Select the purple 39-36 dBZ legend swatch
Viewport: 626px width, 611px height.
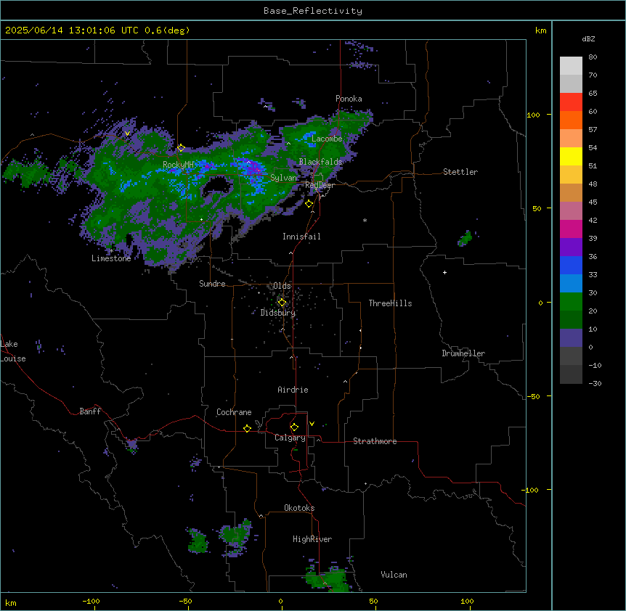pyautogui.click(x=571, y=247)
